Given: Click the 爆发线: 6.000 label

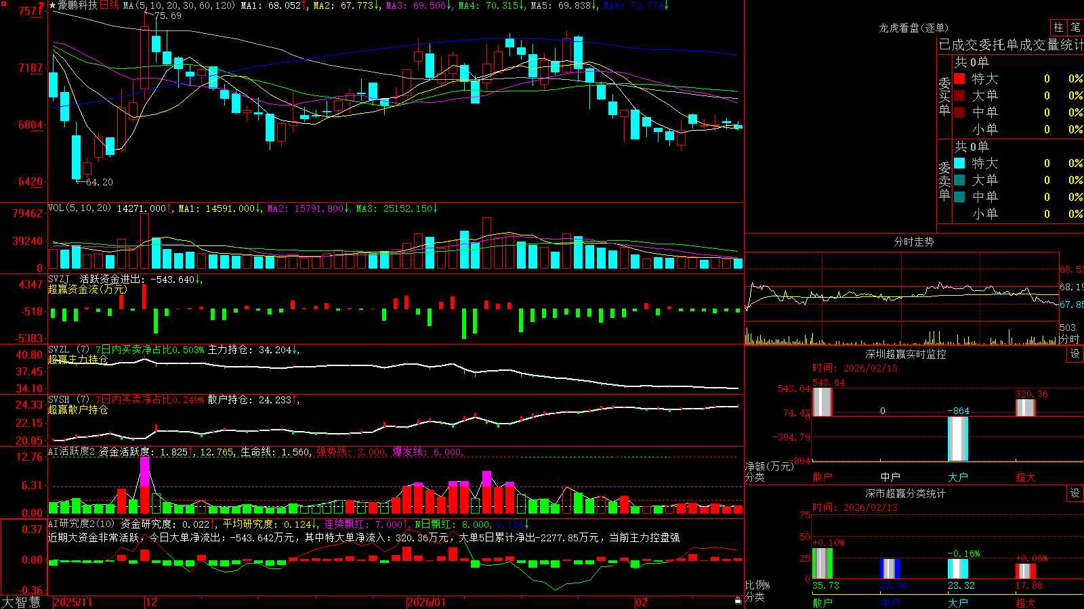Looking at the screenshot, I should [427, 451].
